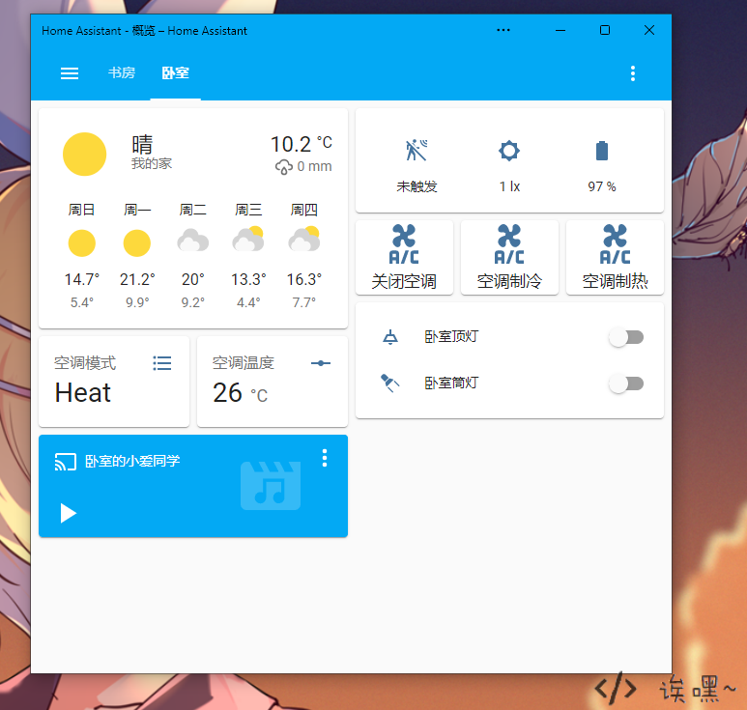The height and width of the screenshot is (710, 747).
Task: Select the 周二 cloudy forecast icon
Action: coord(192,241)
